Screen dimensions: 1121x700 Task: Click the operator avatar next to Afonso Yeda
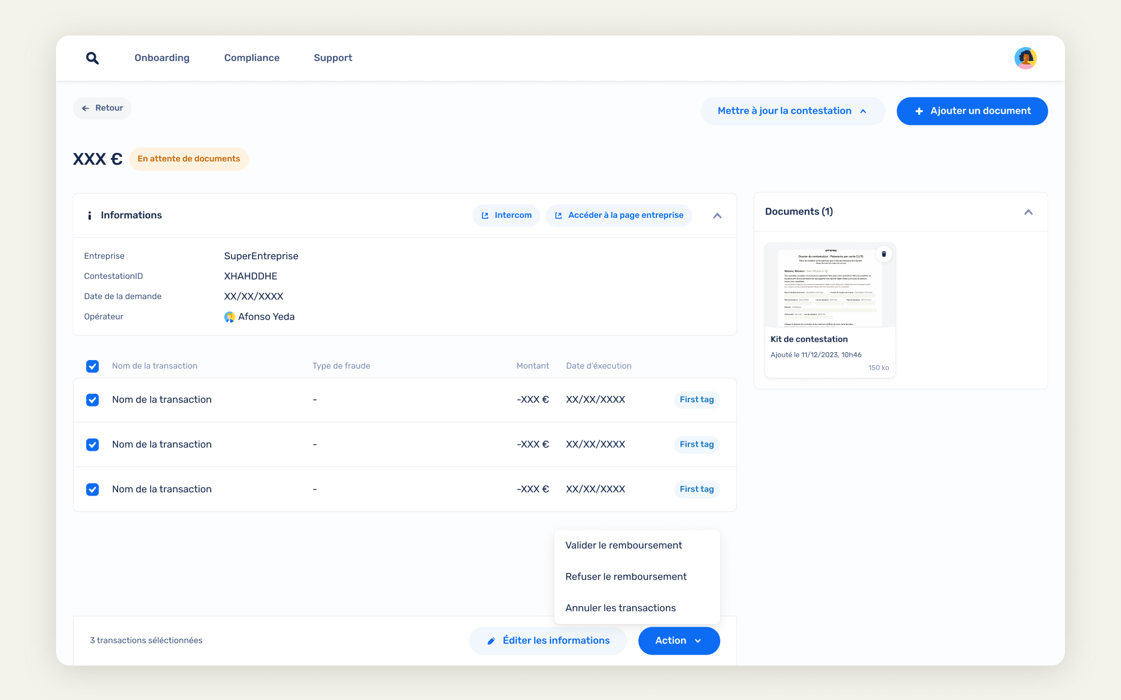click(x=229, y=317)
